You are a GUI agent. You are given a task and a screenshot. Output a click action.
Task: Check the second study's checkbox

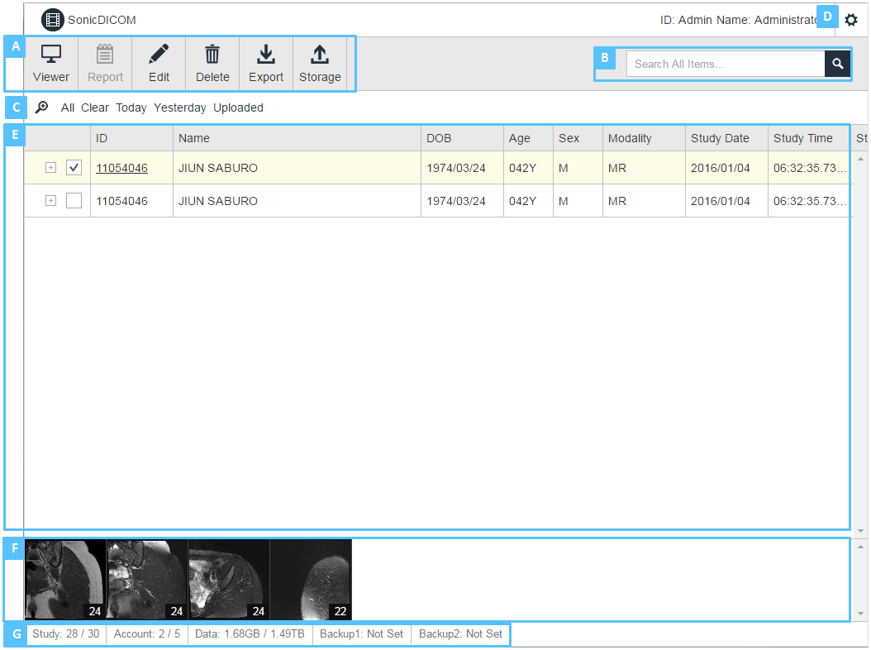[74, 200]
